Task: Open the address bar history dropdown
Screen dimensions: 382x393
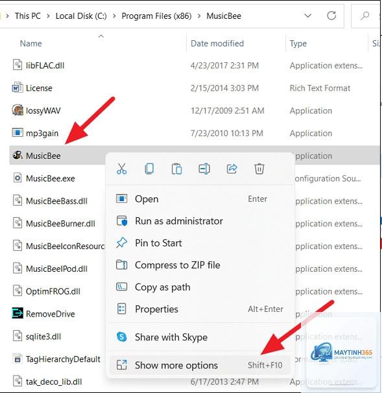Action: 308,16
